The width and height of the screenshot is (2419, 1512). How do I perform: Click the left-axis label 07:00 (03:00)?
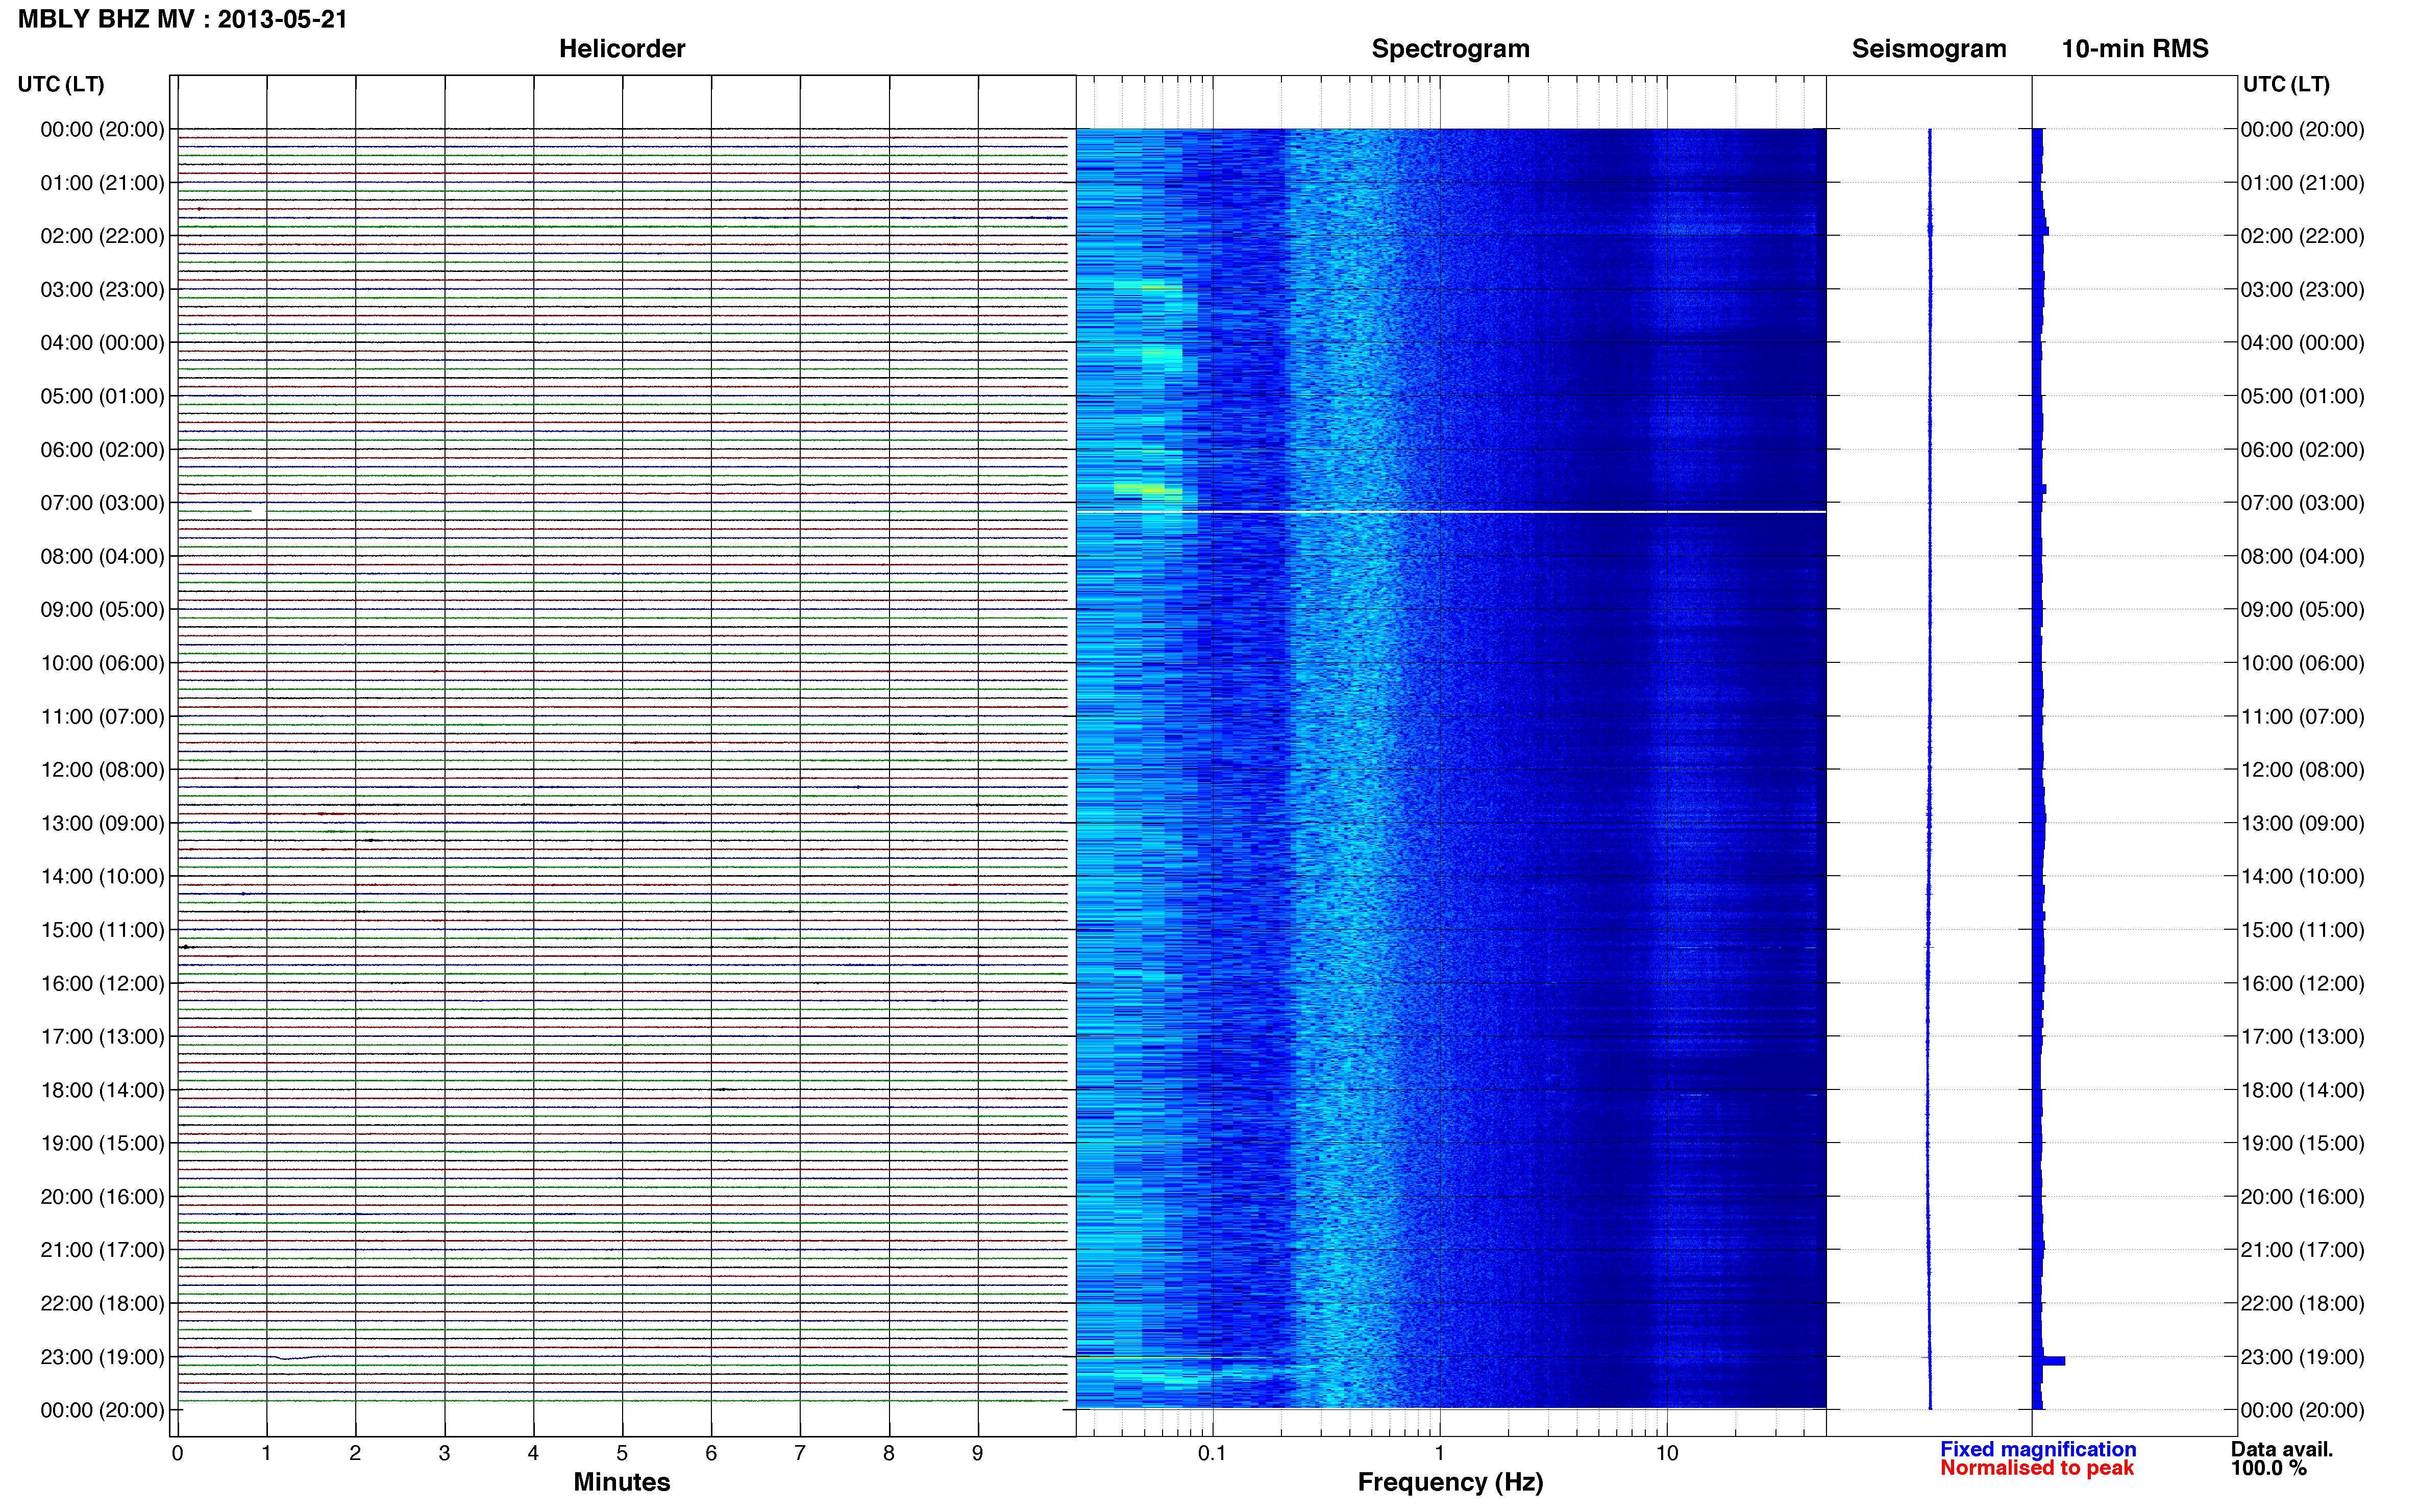[102, 503]
